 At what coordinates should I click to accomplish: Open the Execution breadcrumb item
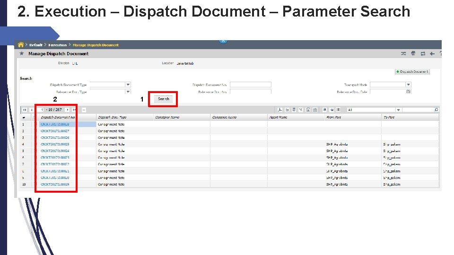tap(57, 45)
